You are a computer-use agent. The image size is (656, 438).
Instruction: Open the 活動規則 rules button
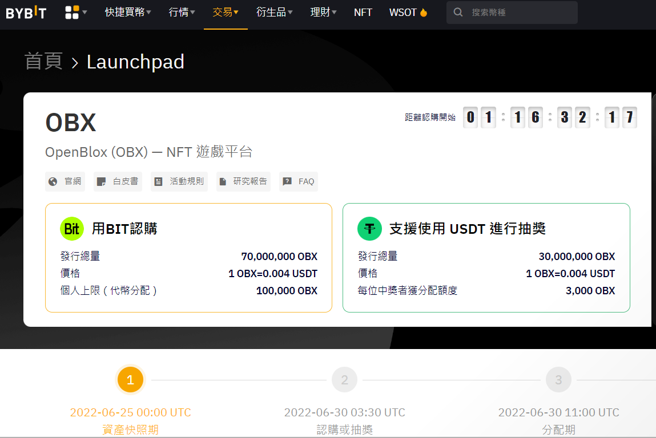179,181
